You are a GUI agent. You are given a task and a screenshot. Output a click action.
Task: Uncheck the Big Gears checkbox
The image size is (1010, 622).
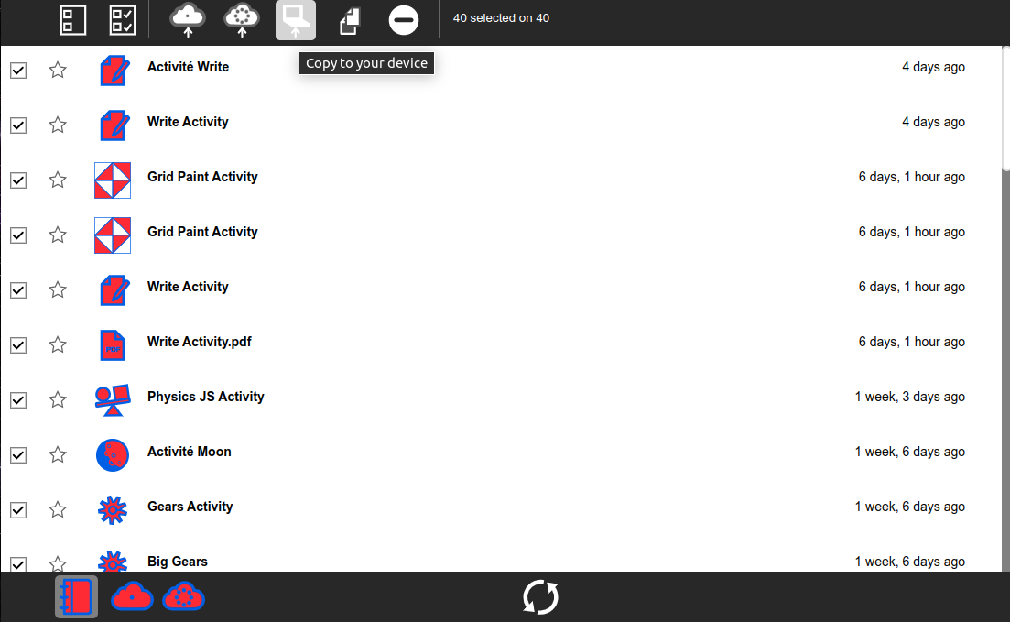tap(18, 564)
